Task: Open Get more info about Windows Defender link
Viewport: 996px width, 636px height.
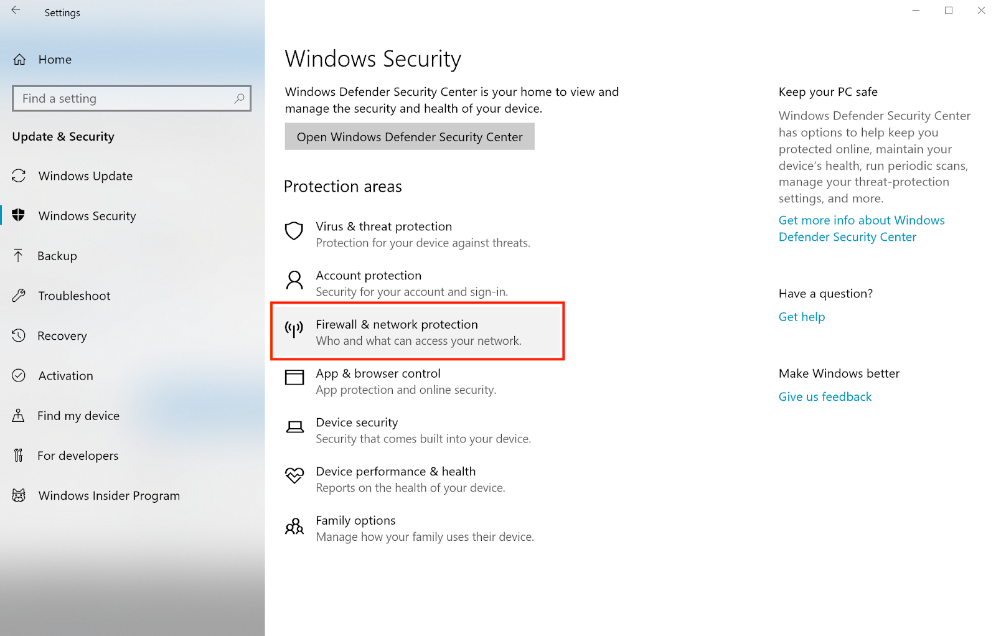Action: coord(862,228)
